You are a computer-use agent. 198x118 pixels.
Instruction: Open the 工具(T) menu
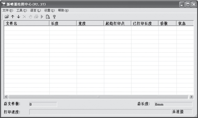[x=22, y=10]
